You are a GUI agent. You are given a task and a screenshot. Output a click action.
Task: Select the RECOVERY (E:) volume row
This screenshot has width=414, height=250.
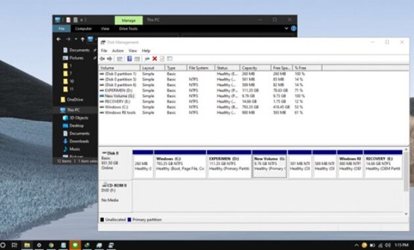[x=203, y=101]
